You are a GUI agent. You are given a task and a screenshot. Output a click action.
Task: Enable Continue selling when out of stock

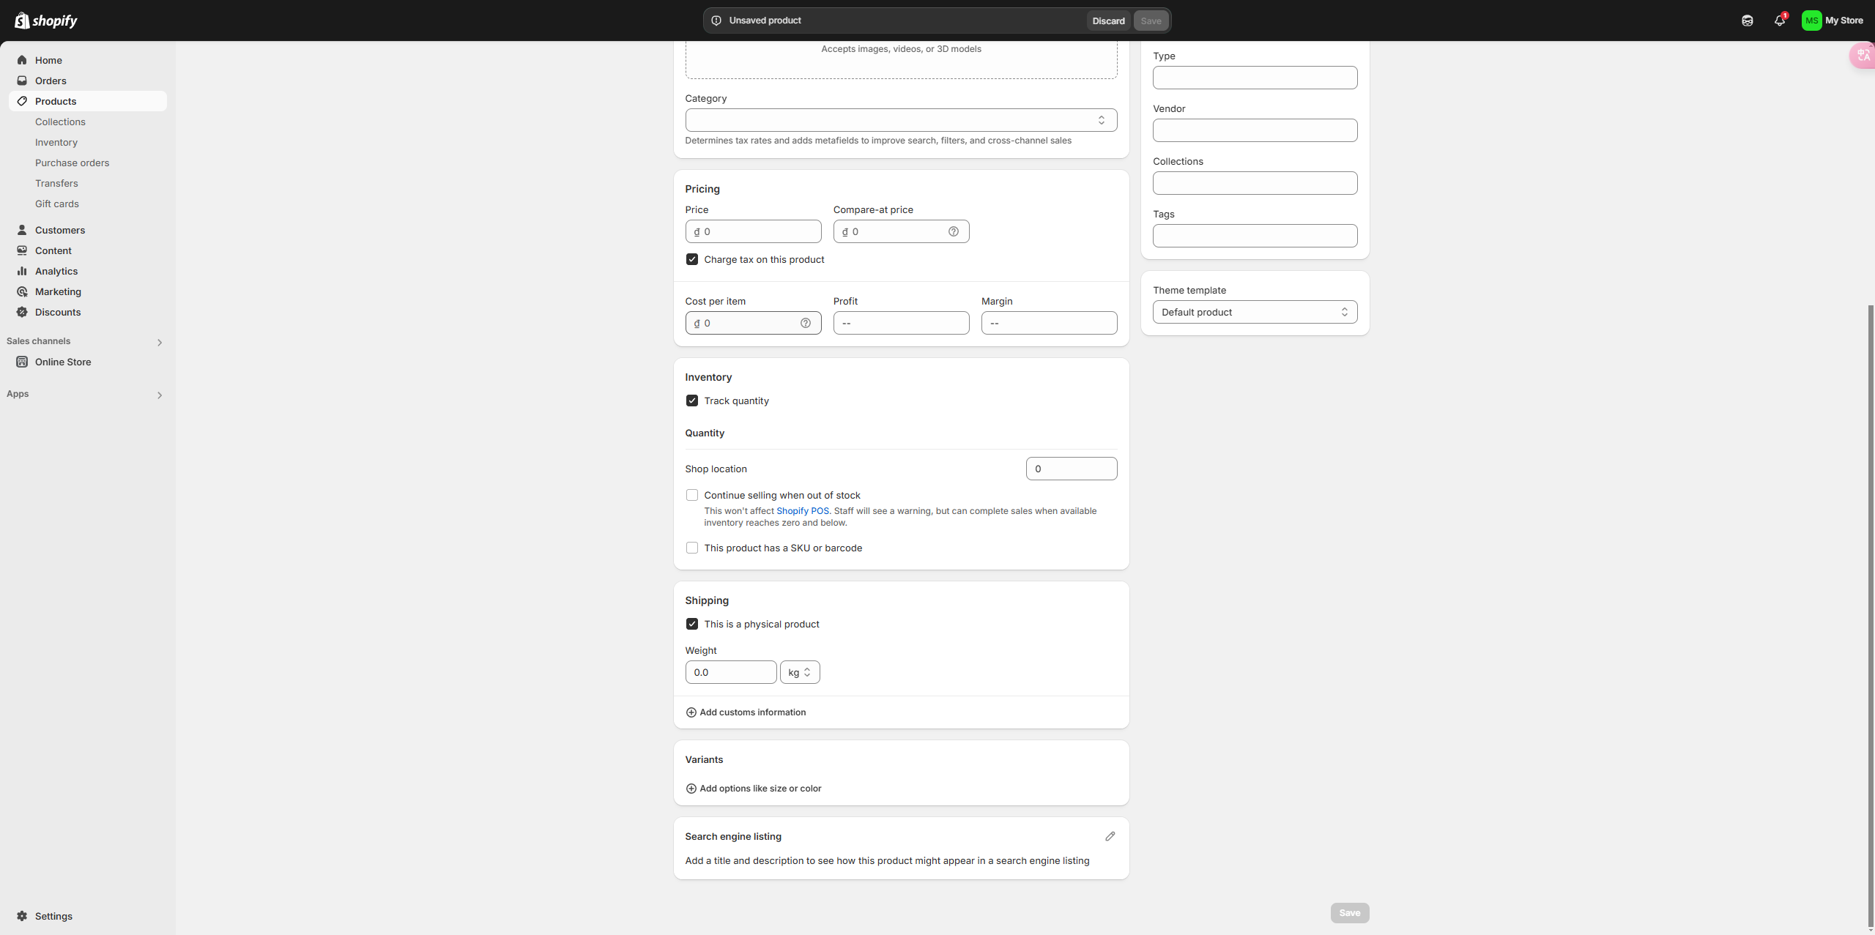692,495
